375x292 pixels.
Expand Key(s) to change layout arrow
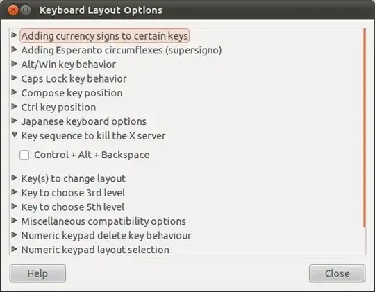pyautogui.click(x=15, y=178)
